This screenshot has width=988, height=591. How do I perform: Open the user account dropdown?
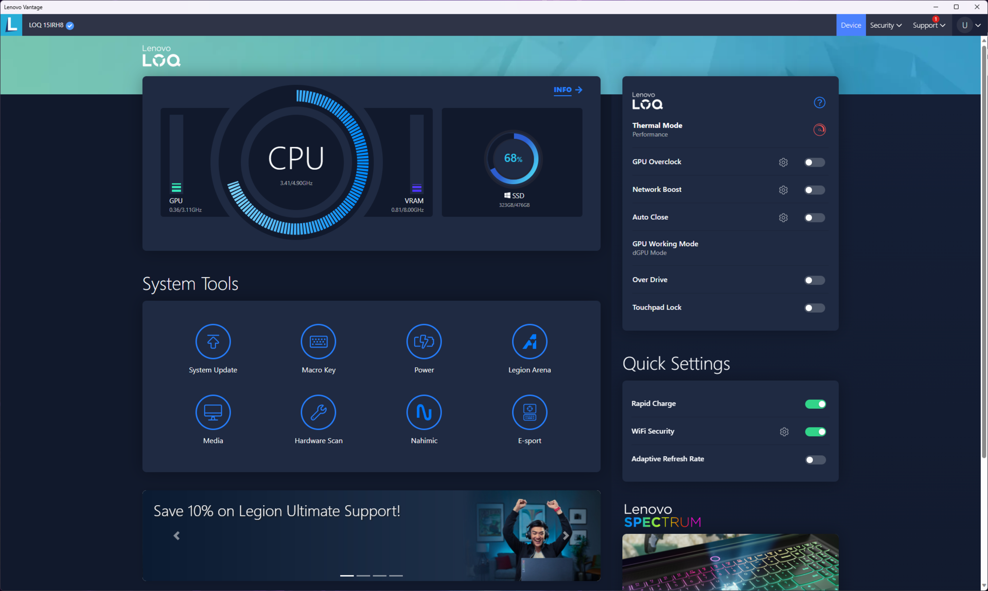pyautogui.click(x=969, y=25)
